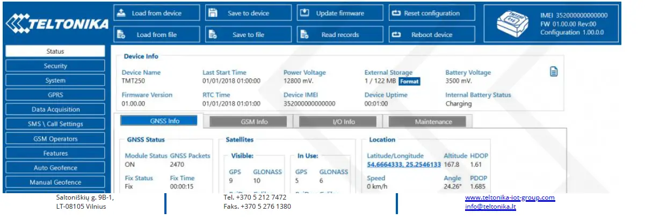Click External Storage value 1 / 122 MB
The height and width of the screenshot is (220, 645).
380,81
